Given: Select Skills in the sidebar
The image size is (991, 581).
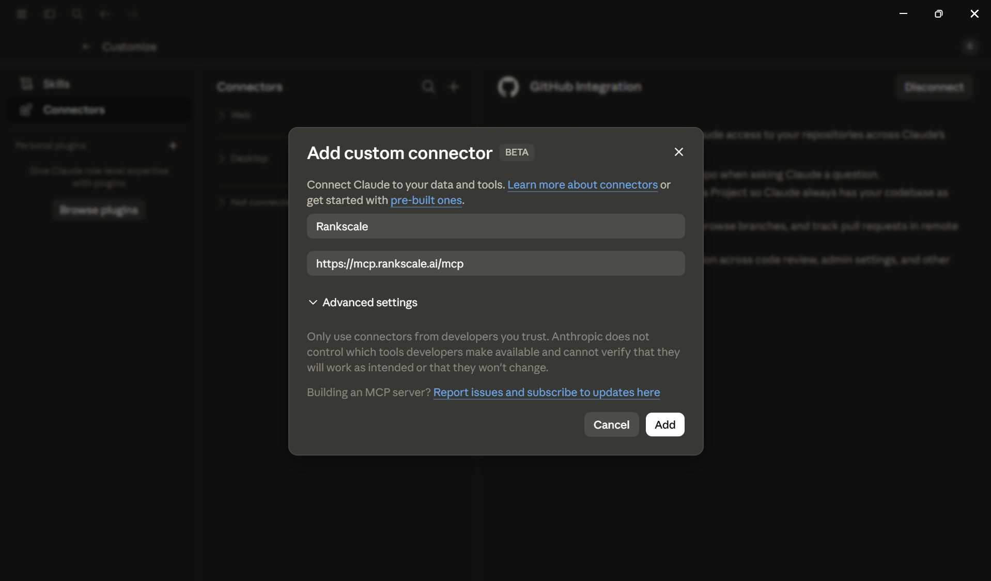Looking at the screenshot, I should [99, 84].
